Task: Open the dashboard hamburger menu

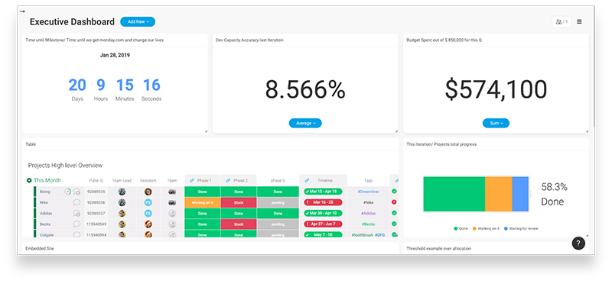Action: (x=579, y=22)
